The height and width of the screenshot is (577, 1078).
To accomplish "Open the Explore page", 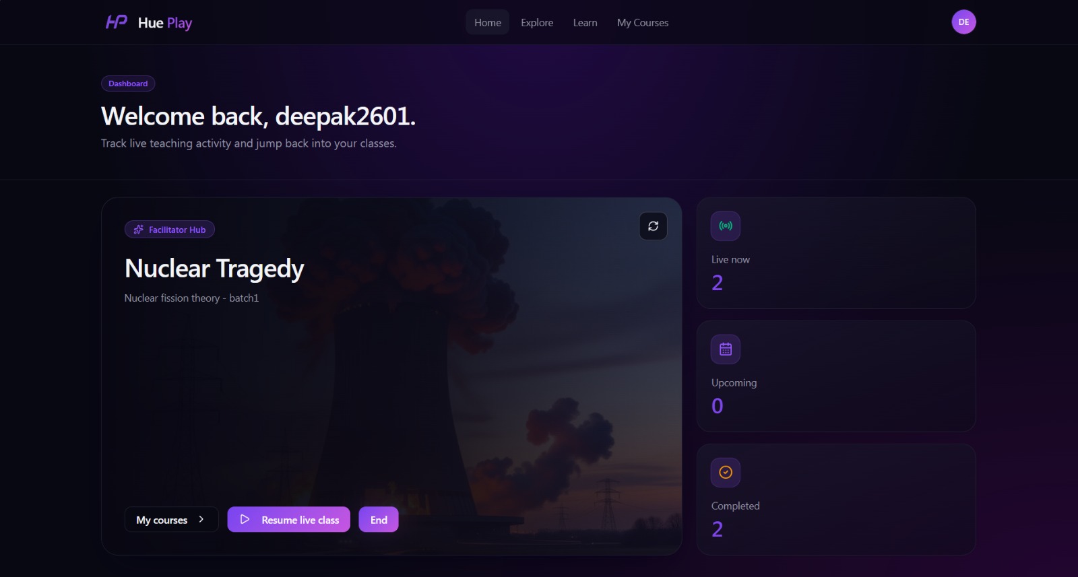I will [537, 22].
